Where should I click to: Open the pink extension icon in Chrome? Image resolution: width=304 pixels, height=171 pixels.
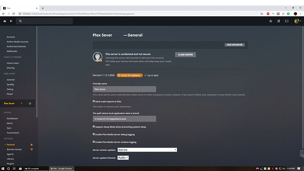click(283, 14)
